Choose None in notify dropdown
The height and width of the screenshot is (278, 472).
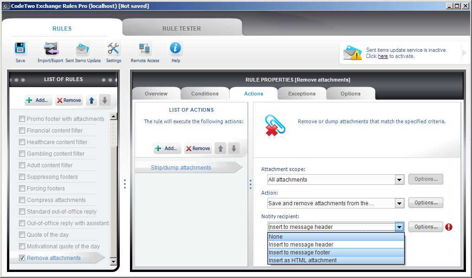[x=336, y=237]
